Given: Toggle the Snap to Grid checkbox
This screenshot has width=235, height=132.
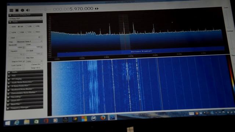Looking at the screenshot, I should pyautogui.click(x=24, y=61).
